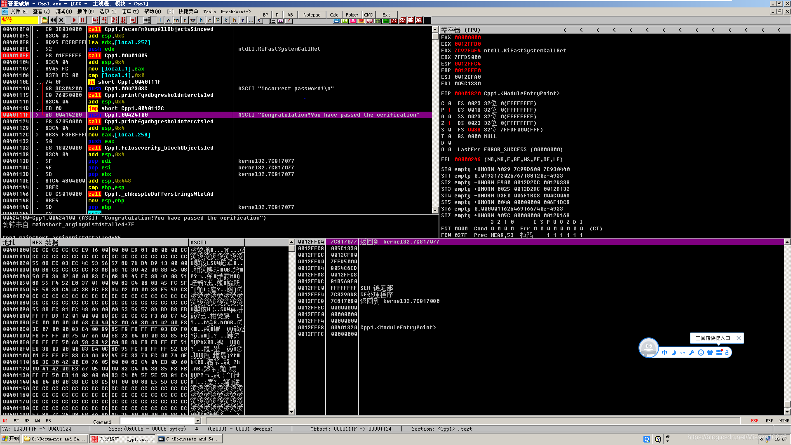
Task: Click hex dump scrollbar down arrow
Action: [292, 412]
